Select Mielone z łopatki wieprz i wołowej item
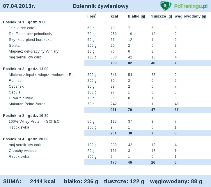Viewport: 211px width, 187px height. click(43, 75)
